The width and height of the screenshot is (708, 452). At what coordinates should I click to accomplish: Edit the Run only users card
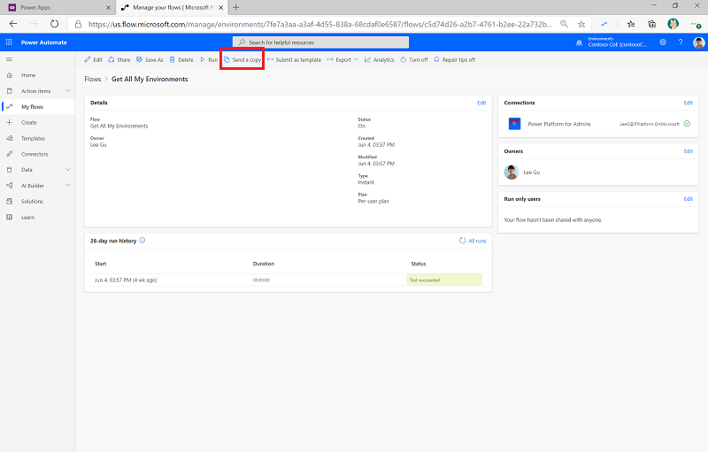(688, 199)
